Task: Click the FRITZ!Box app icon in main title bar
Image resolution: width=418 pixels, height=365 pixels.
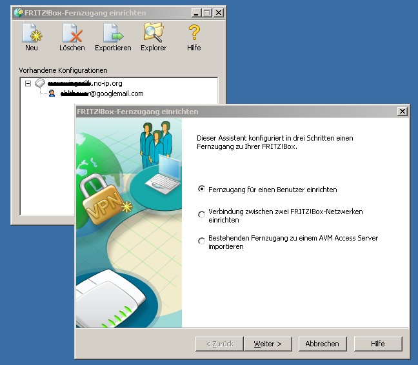Action: pos(19,13)
